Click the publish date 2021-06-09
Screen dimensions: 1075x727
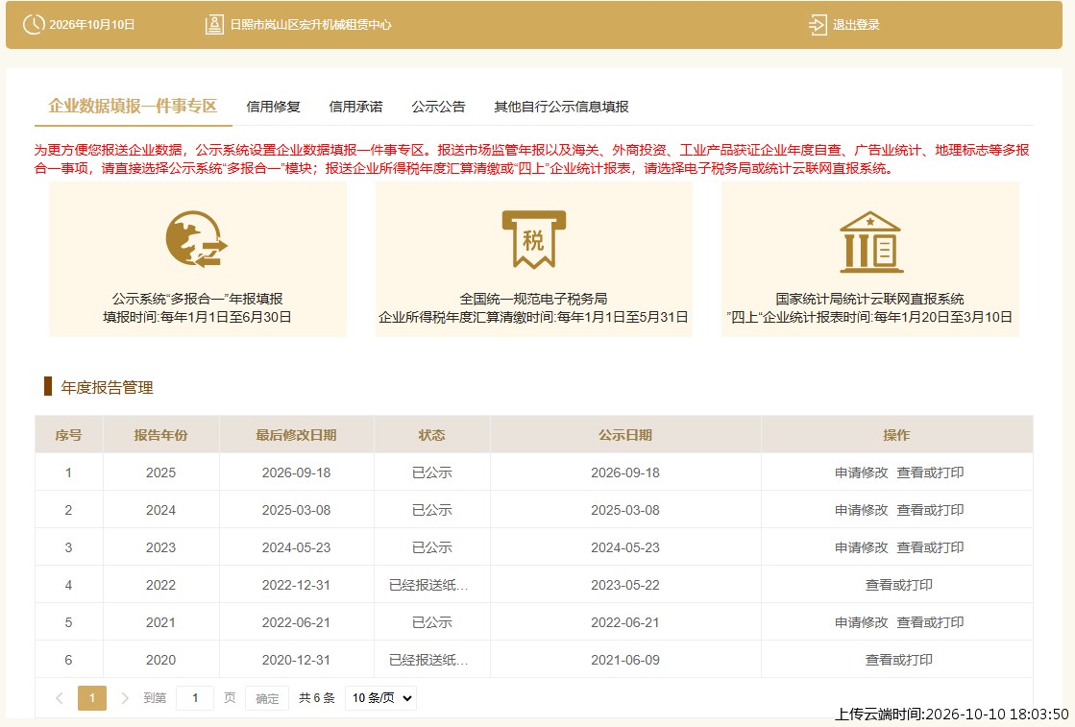click(625, 661)
